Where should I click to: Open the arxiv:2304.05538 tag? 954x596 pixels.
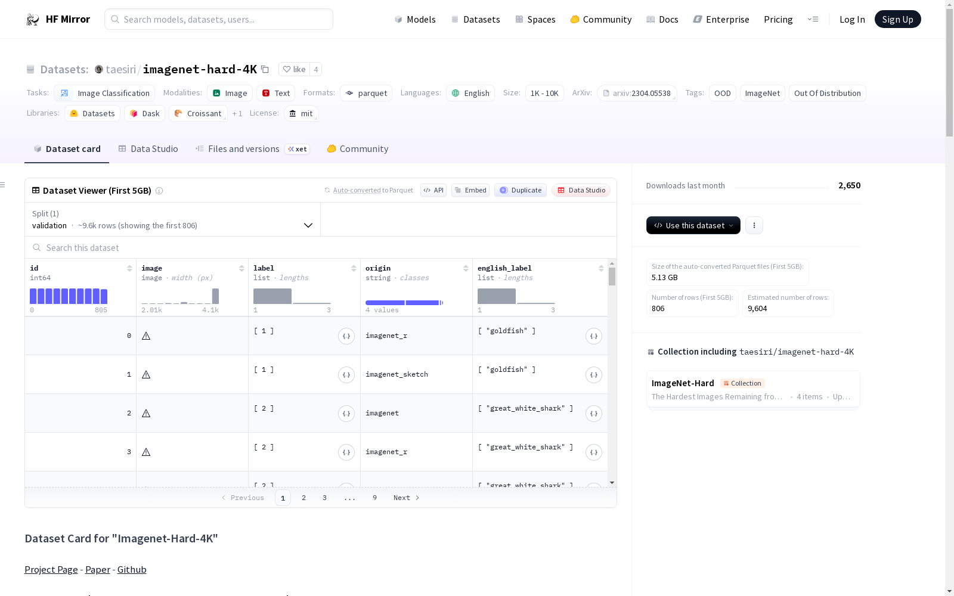[637, 94]
